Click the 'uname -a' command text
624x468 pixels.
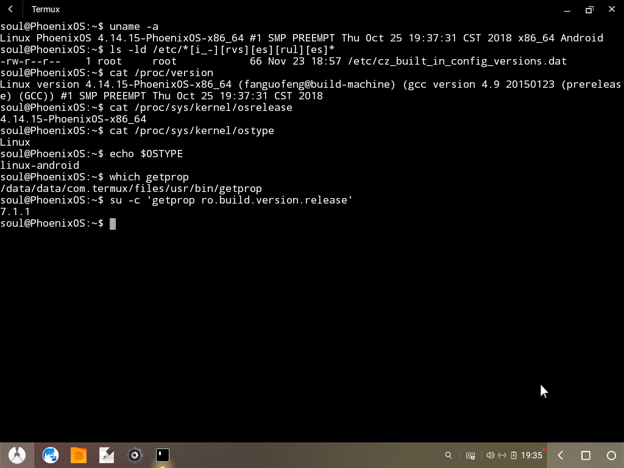[x=133, y=27]
